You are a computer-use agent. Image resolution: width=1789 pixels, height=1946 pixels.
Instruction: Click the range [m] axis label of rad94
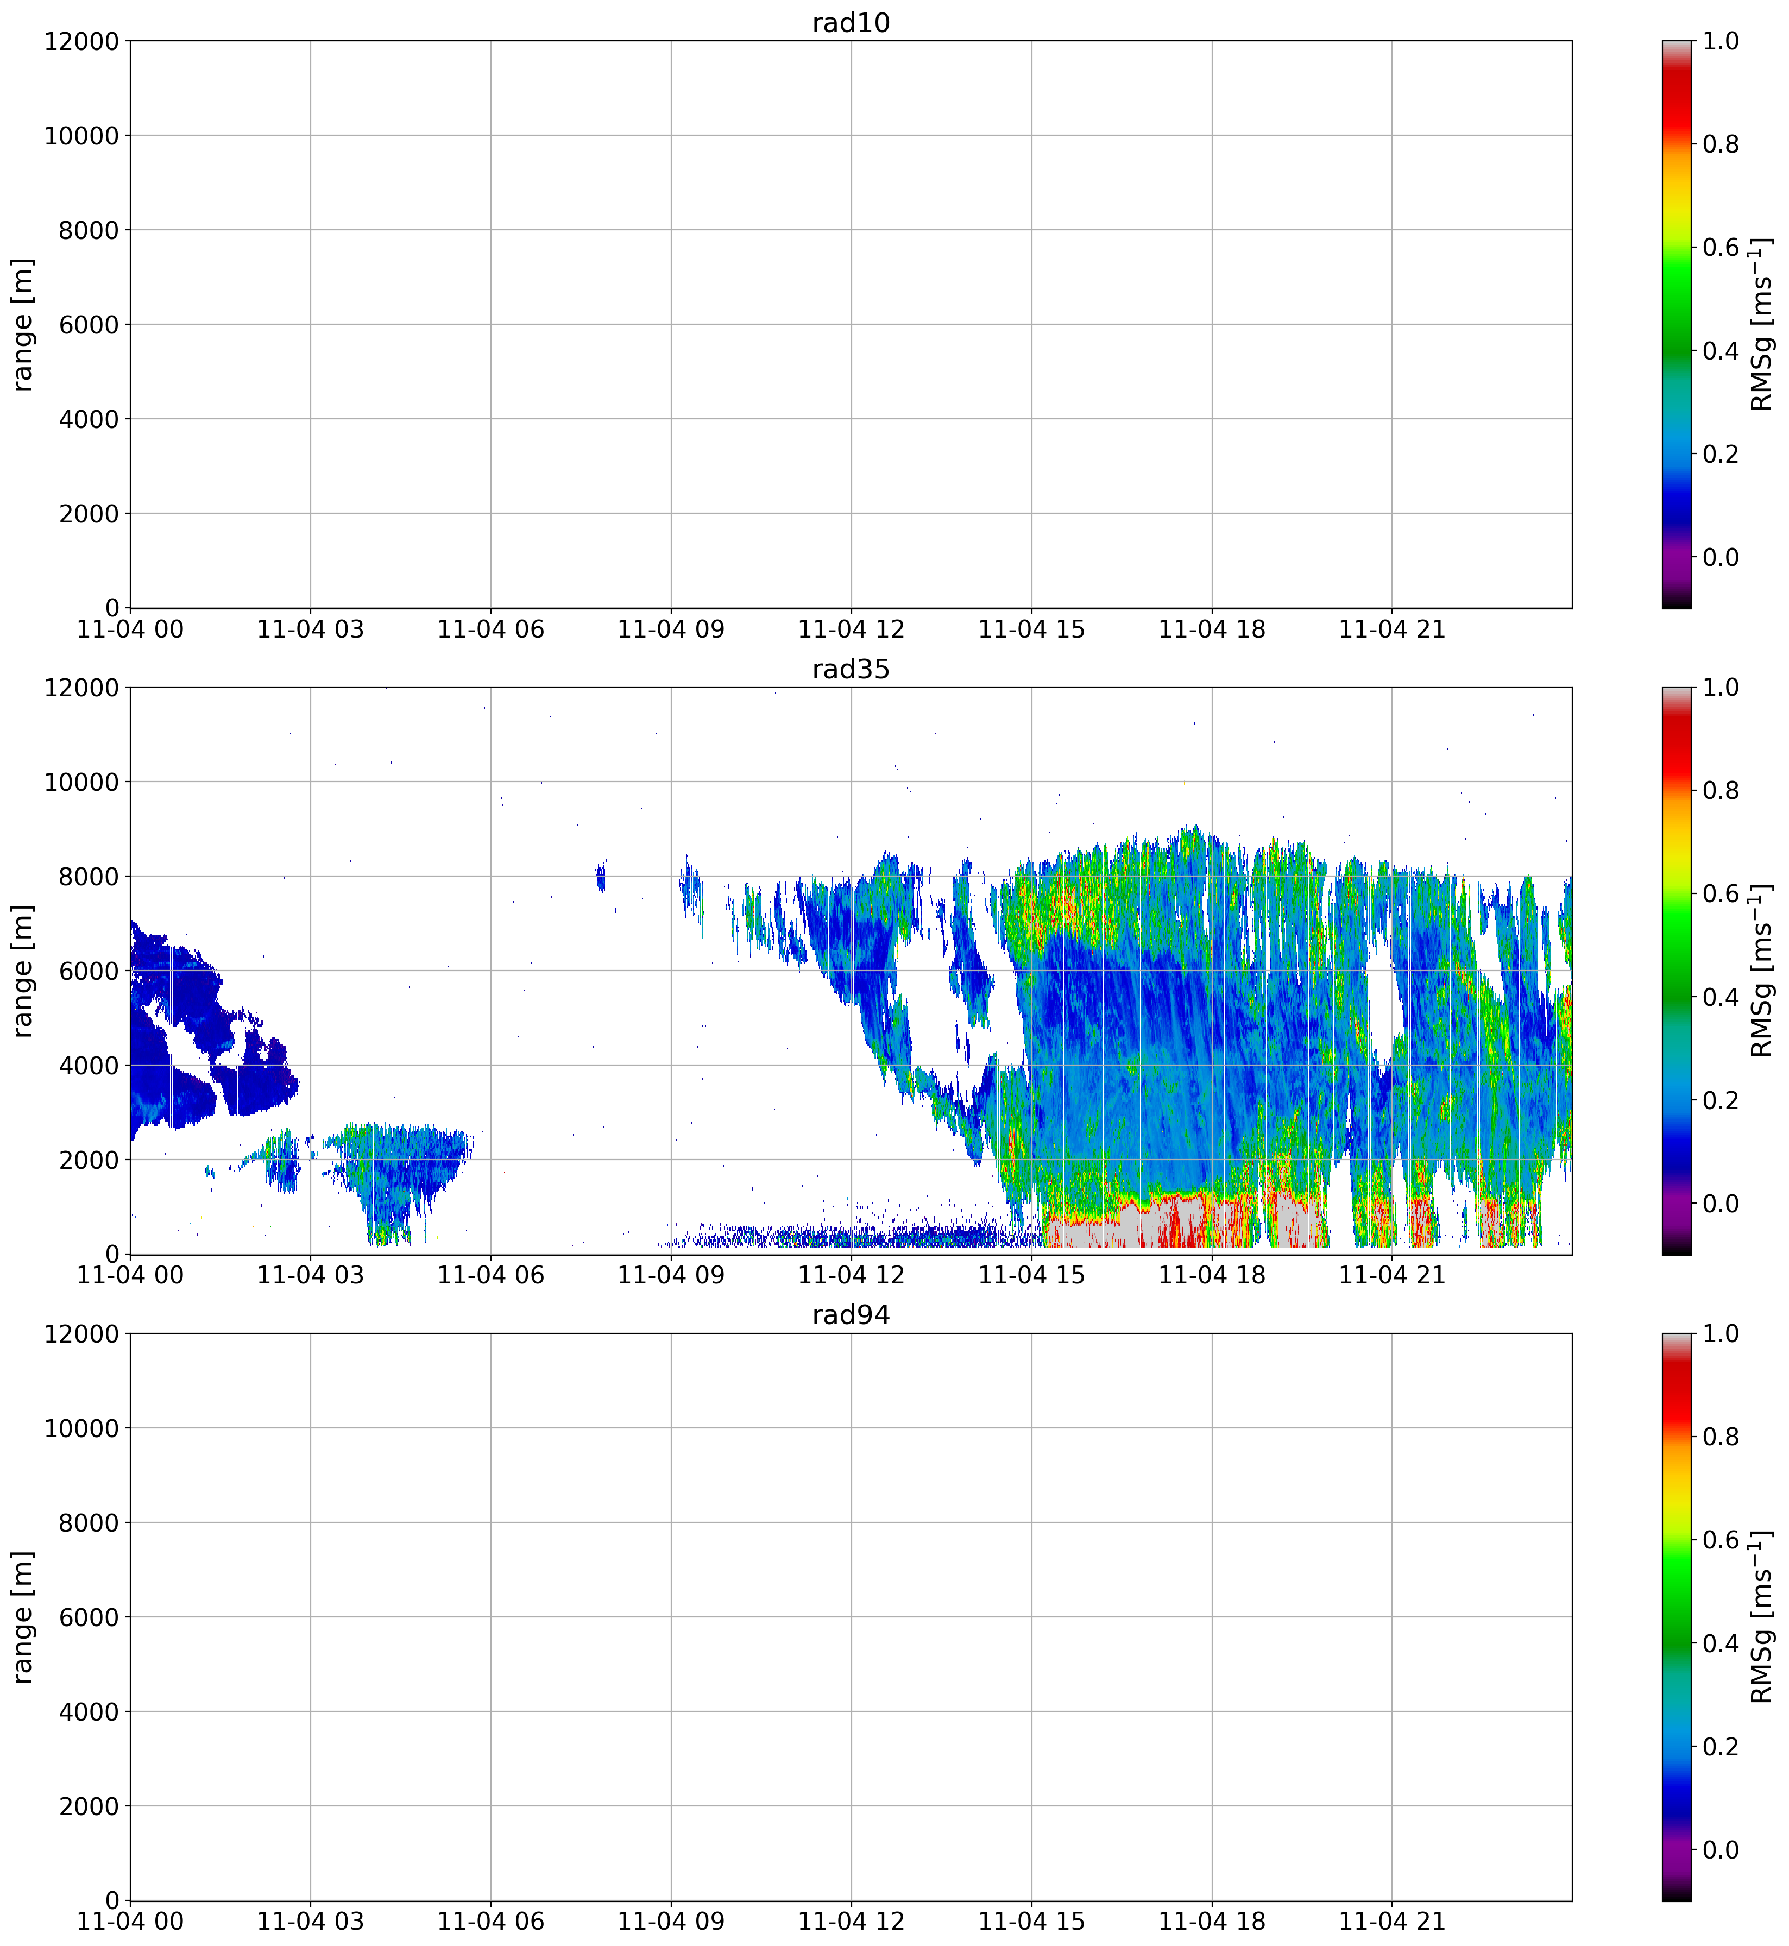click(x=22, y=1617)
